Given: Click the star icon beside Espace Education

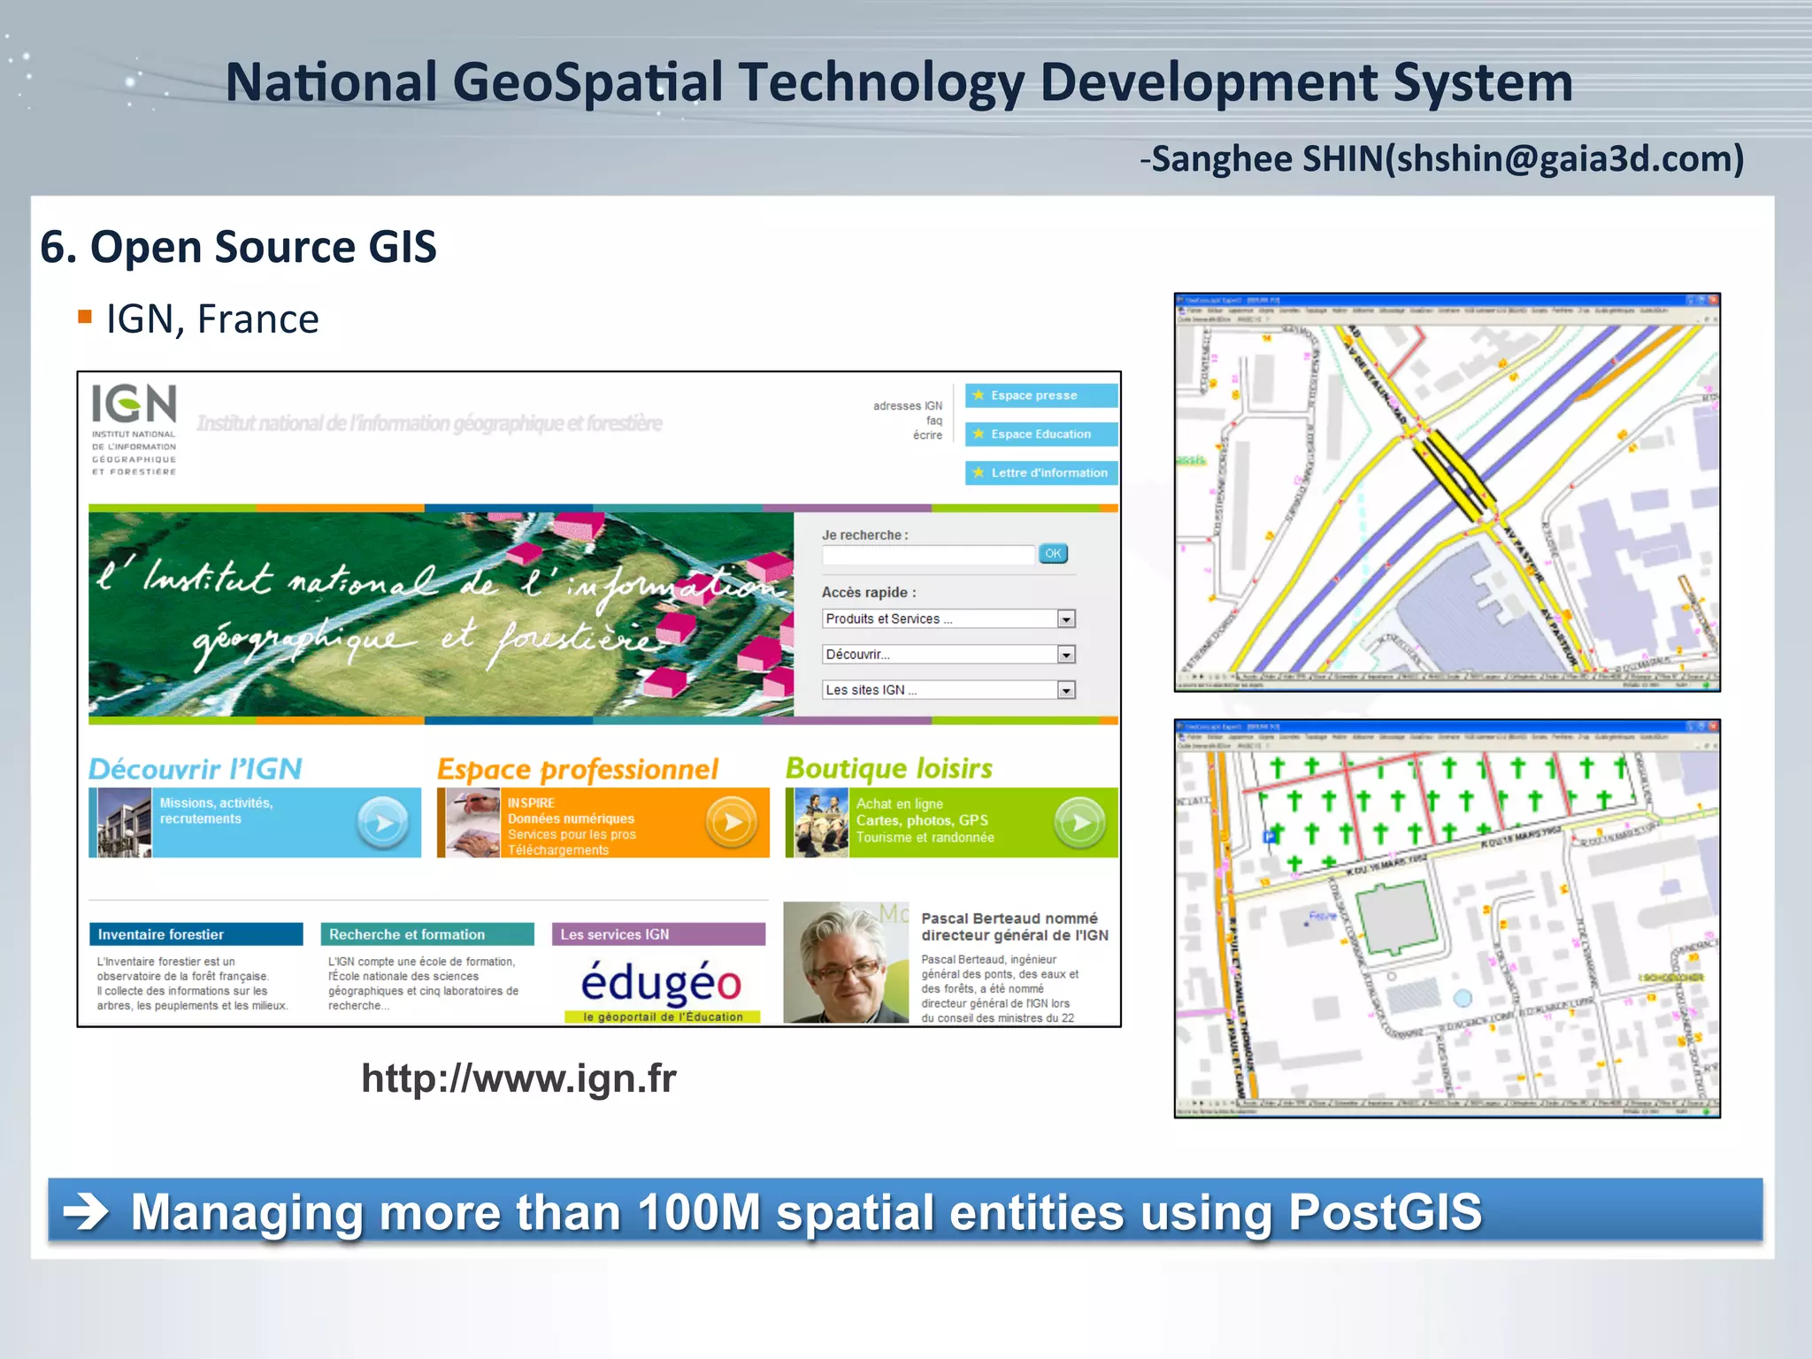Looking at the screenshot, I should coord(979,434).
